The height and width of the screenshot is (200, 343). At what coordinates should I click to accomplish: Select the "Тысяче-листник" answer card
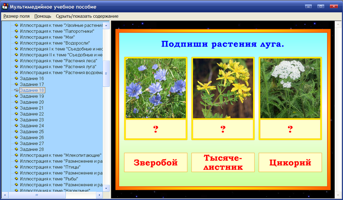pyautogui.click(x=223, y=162)
